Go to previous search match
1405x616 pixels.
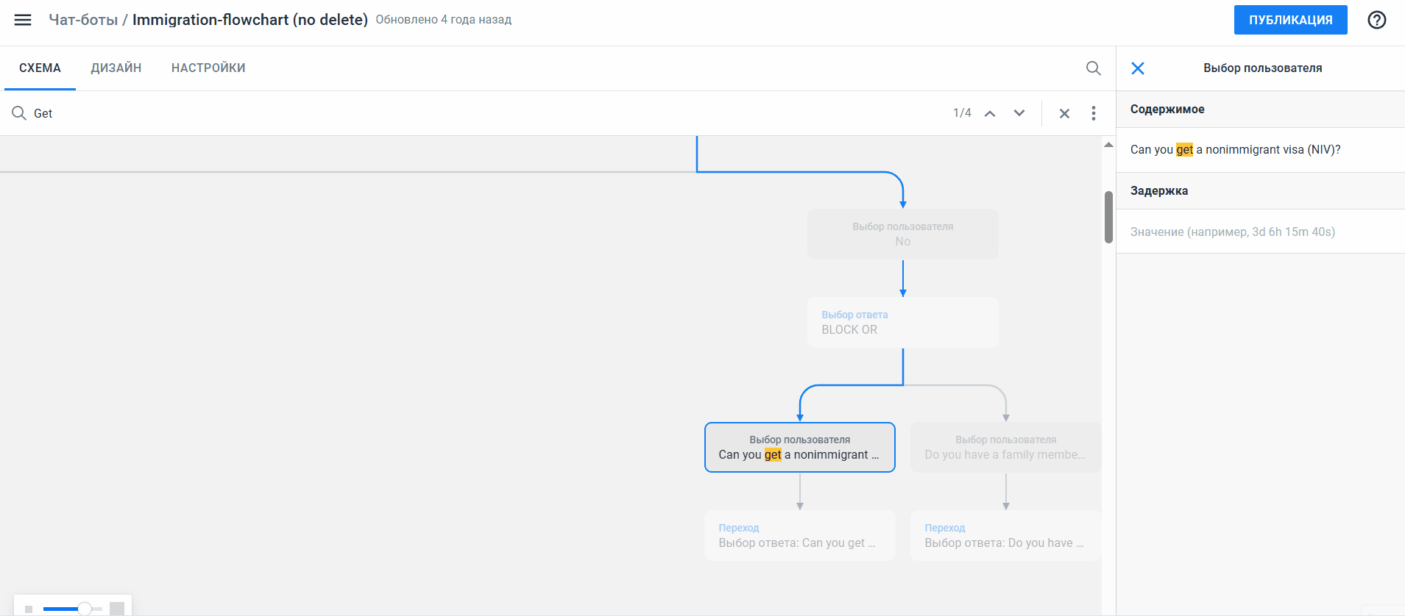coord(990,113)
